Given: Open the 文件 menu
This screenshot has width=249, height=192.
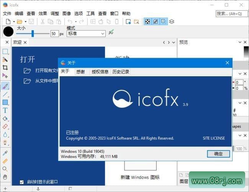Looking at the screenshot, I should pos(7,14).
